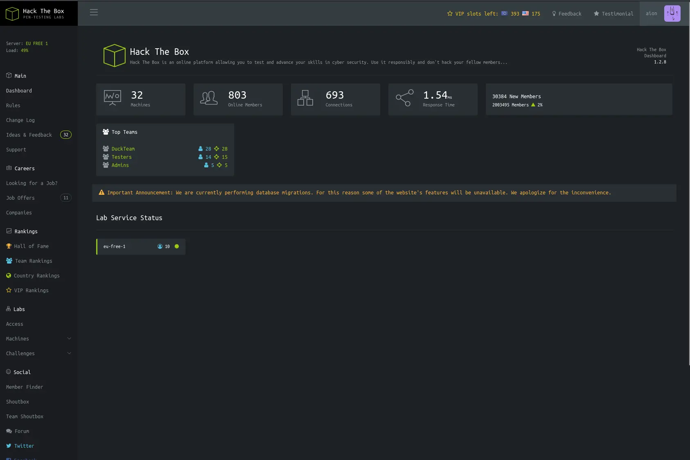Open the Team Shoutbox page
Screen dimensions: 690x460
coord(25,416)
